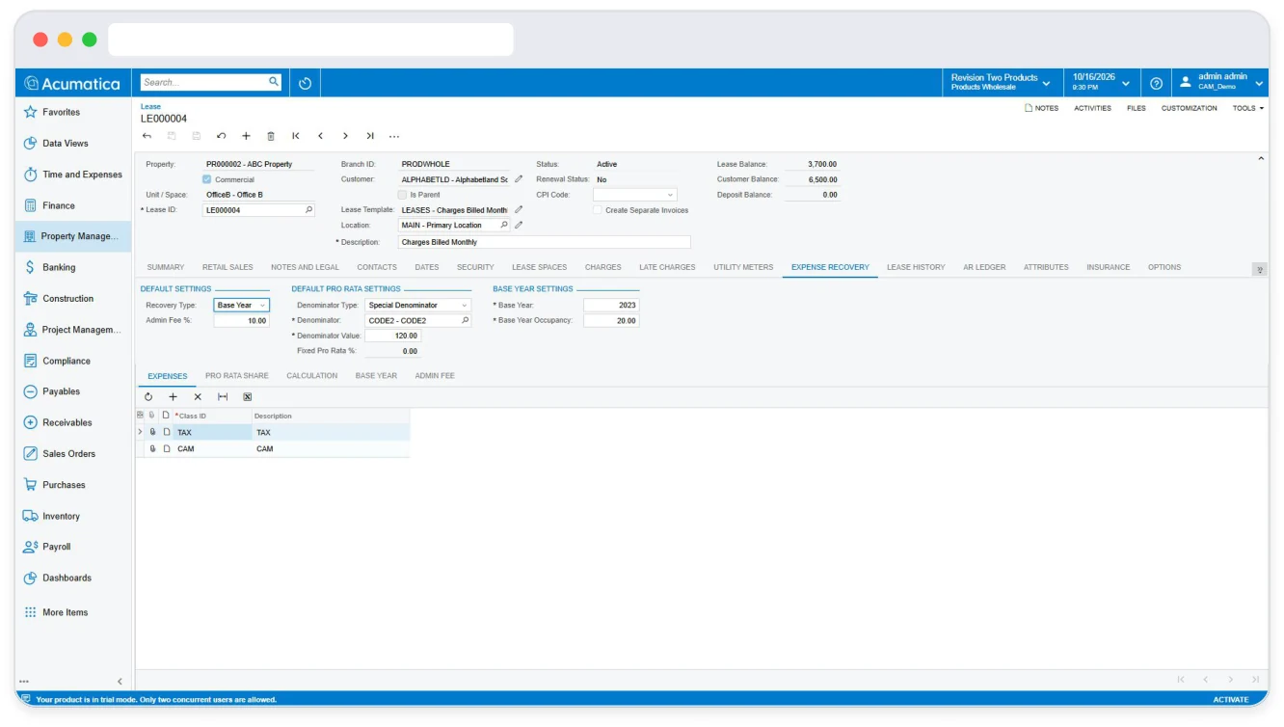Toggle the Is Parent checkbox
The image size is (1284, 727).
click(403, 195)
